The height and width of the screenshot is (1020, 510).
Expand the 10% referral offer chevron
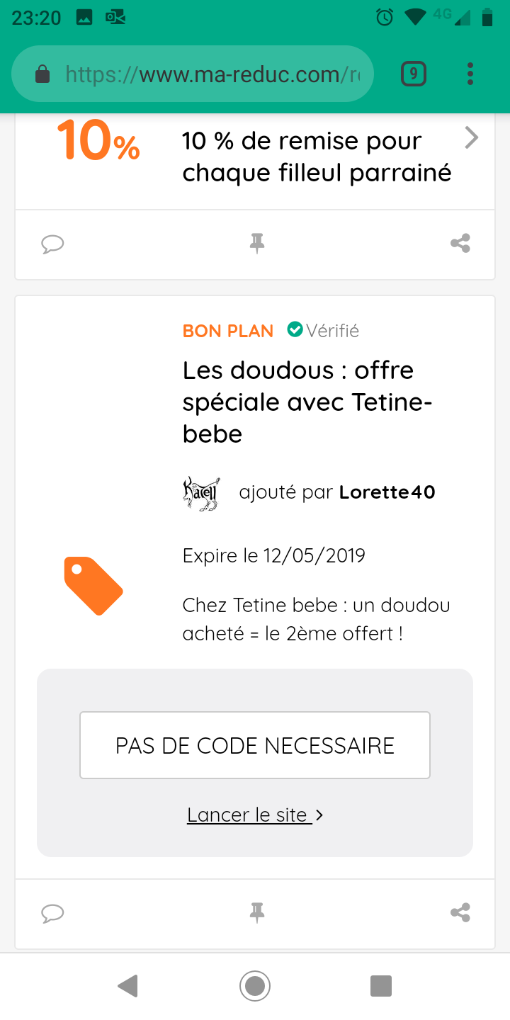click(x=471, y=138)
